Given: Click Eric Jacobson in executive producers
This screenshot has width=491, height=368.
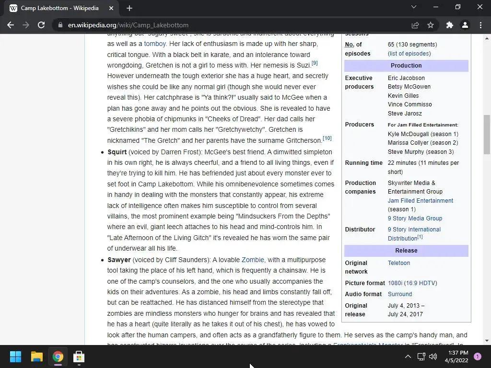Looking at the screenshot, I should [x=406, y=78].
